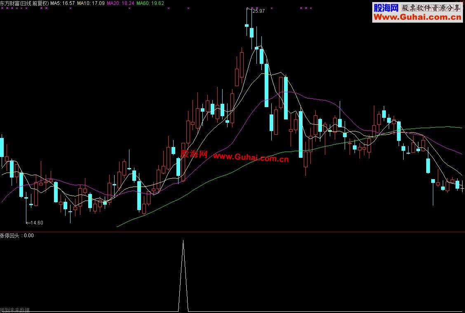Click the MA20: 18.24 indicator label

pyautogui.click(x=120, y=3)
